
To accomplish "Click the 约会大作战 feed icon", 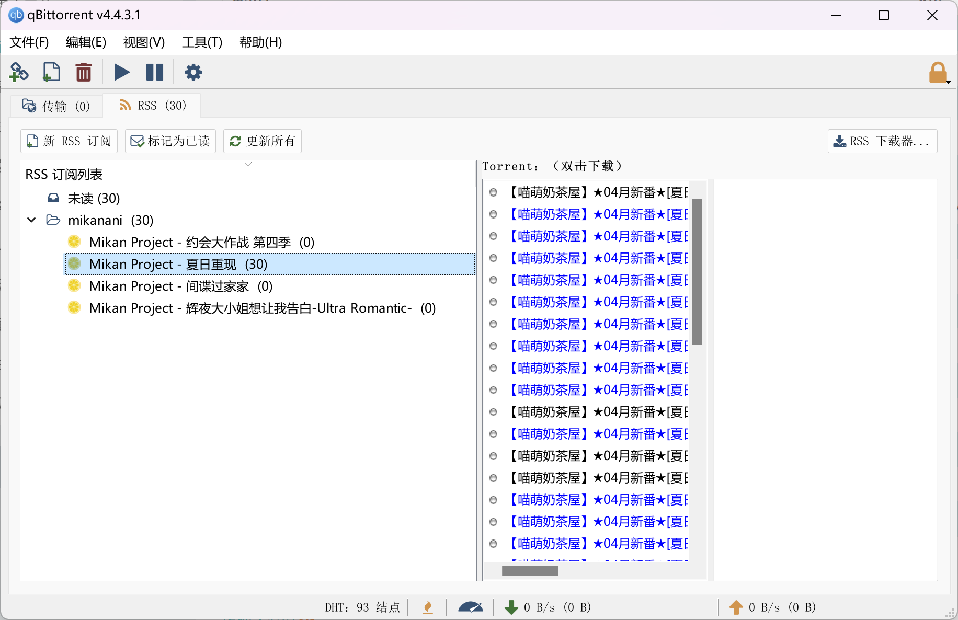I will (74, 242).
